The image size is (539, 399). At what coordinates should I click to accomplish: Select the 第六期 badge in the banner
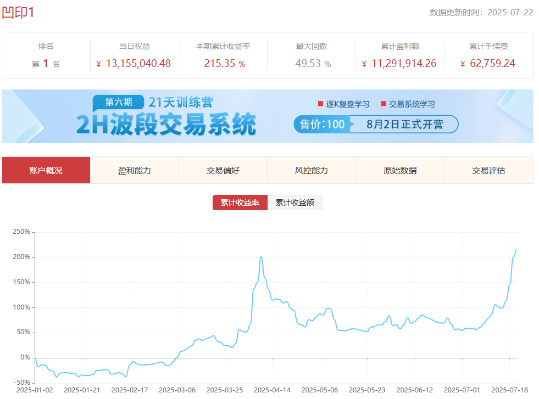(x=119, y=102)
